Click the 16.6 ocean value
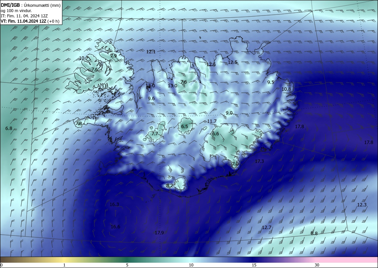Viewport: 378px width, 268px height. tap(115, 227)
